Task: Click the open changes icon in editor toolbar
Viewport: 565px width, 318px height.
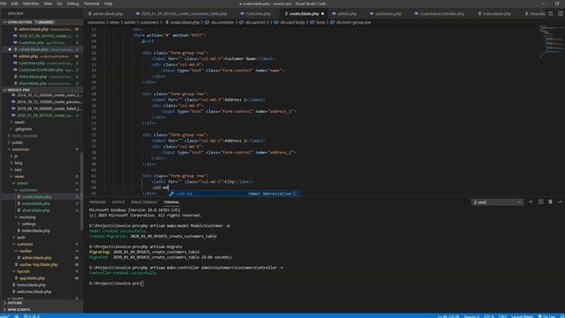Action: pyautogui.click(x=551, y=14)
